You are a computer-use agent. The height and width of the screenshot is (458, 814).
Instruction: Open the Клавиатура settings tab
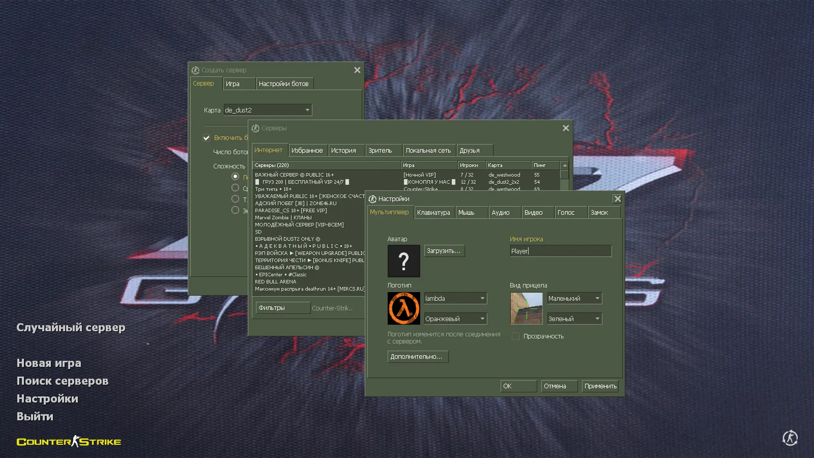(x=434, y=212)
